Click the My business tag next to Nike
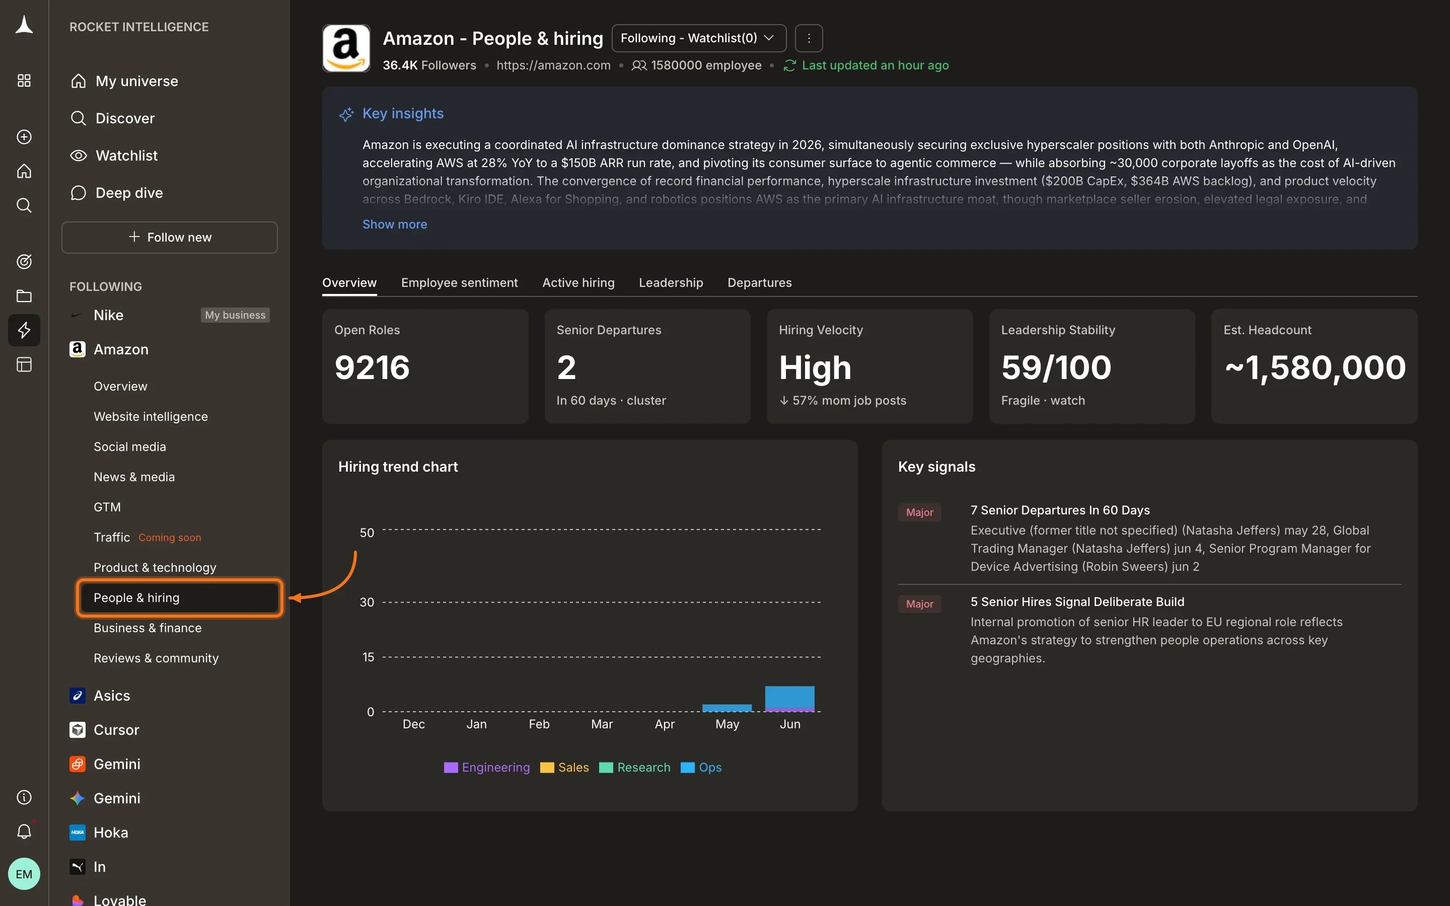This screenshot has height=906, width=1450. (235, 315)
